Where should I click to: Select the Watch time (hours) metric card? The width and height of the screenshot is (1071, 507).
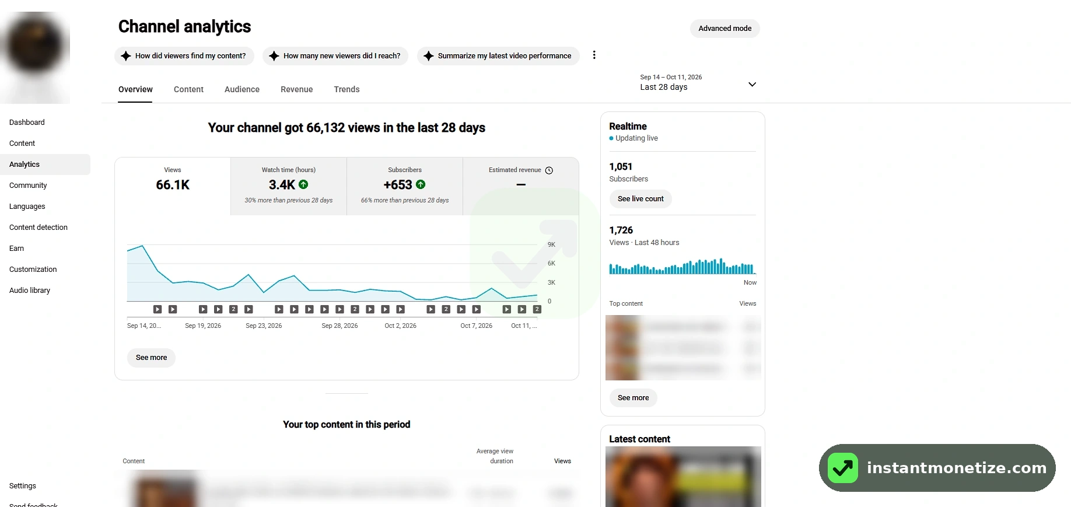coord(289,186)
